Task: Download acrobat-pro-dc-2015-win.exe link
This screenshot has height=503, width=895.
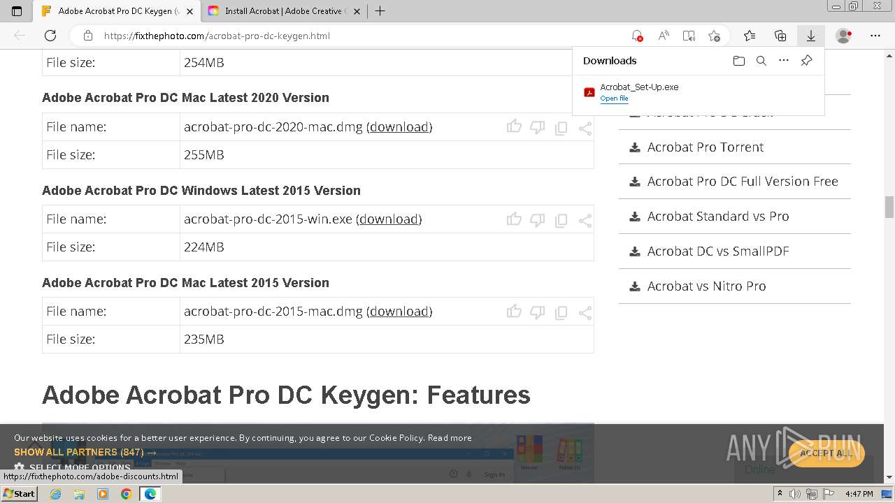Action: click(x=389, y=219)
